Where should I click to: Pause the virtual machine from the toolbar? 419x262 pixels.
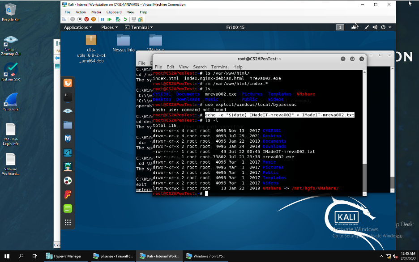coord(103,19)
